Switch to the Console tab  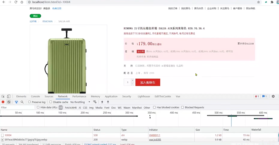[x=35, y=96]
